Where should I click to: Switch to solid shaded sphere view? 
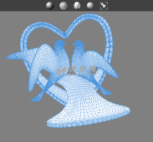point(50,6)
